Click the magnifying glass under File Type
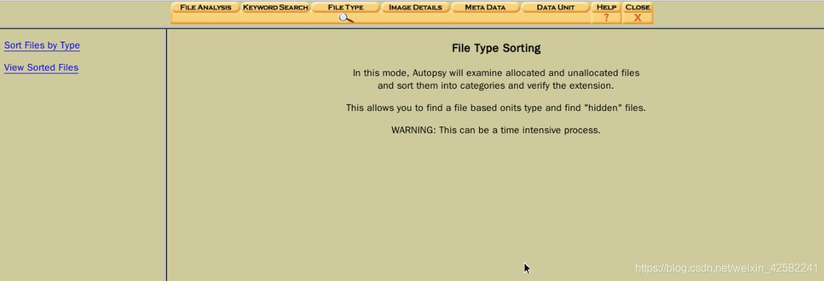Viewport: 824px width, 281px height. (x=346, y=18)
